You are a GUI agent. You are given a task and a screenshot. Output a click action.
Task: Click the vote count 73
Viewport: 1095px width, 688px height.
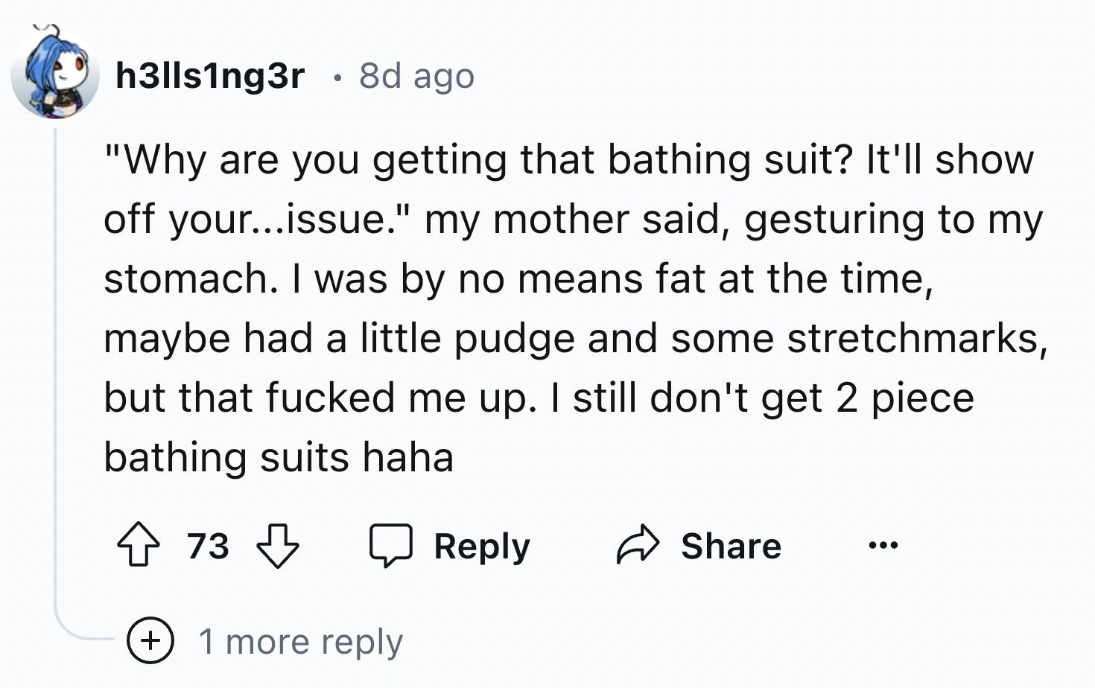208,546
